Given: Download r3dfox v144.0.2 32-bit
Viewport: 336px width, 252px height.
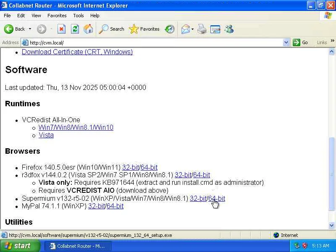Looking at the screenshot, I should coord(183,175).
